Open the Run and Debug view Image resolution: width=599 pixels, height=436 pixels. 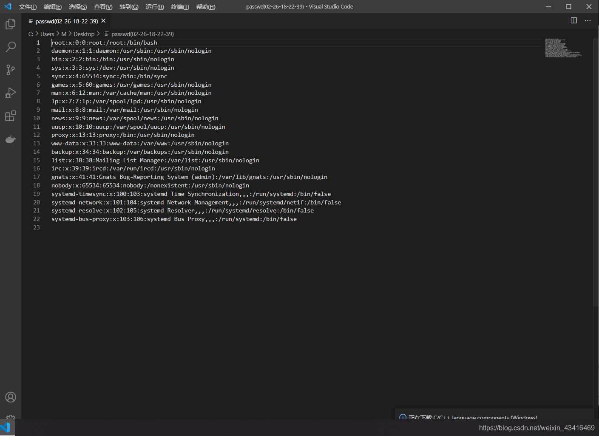[11, 93]
